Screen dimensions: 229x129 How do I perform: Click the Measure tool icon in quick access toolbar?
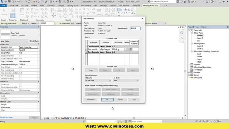point(34,1)
